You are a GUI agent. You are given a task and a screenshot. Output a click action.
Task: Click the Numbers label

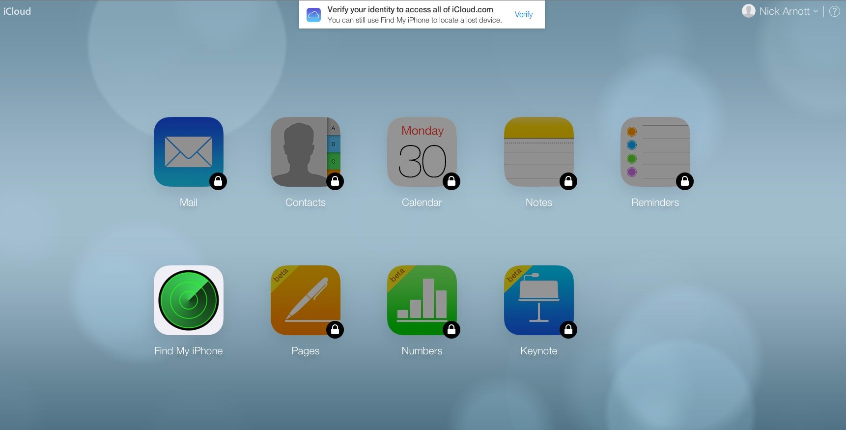point(422,351)
